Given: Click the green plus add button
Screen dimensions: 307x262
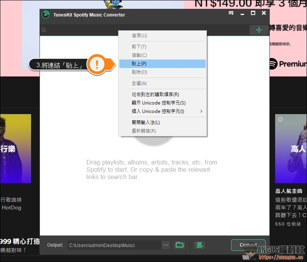Looking at the screenshot, I should tap(259, 30).
